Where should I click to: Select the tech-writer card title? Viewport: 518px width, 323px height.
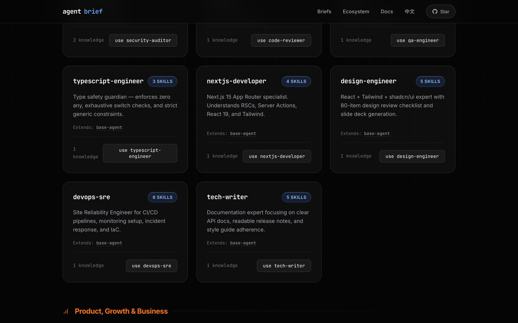227,197
